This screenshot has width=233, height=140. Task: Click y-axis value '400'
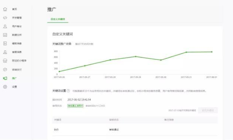coord(56,63)
